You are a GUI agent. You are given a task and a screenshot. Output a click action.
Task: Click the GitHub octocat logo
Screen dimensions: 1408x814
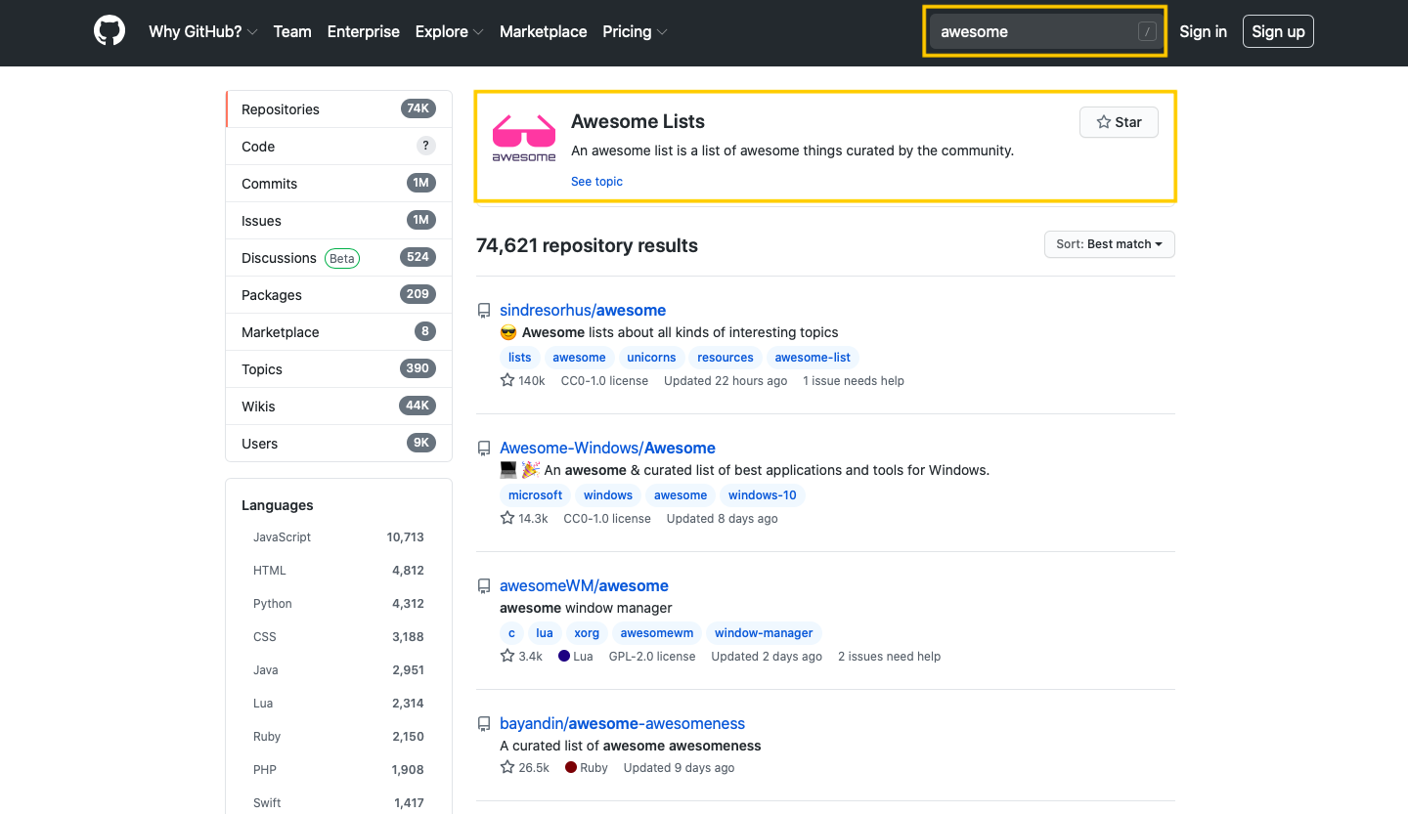point(109,30)
